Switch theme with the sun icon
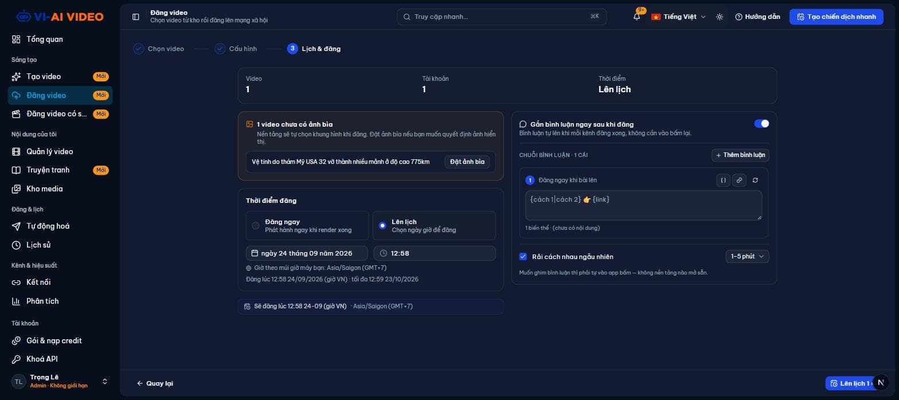This screenshot has height=400, width=899. 720,17
